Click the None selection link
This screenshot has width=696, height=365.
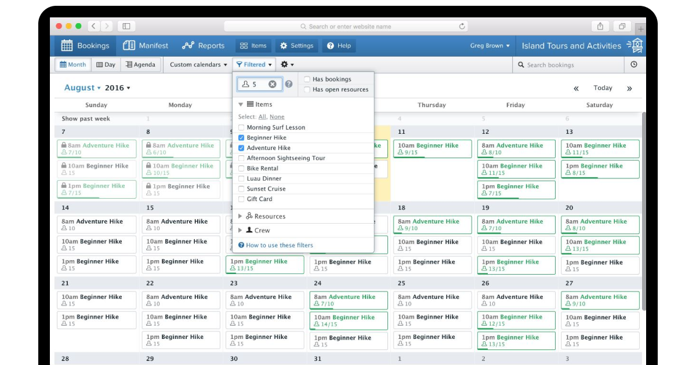point(277,117)
